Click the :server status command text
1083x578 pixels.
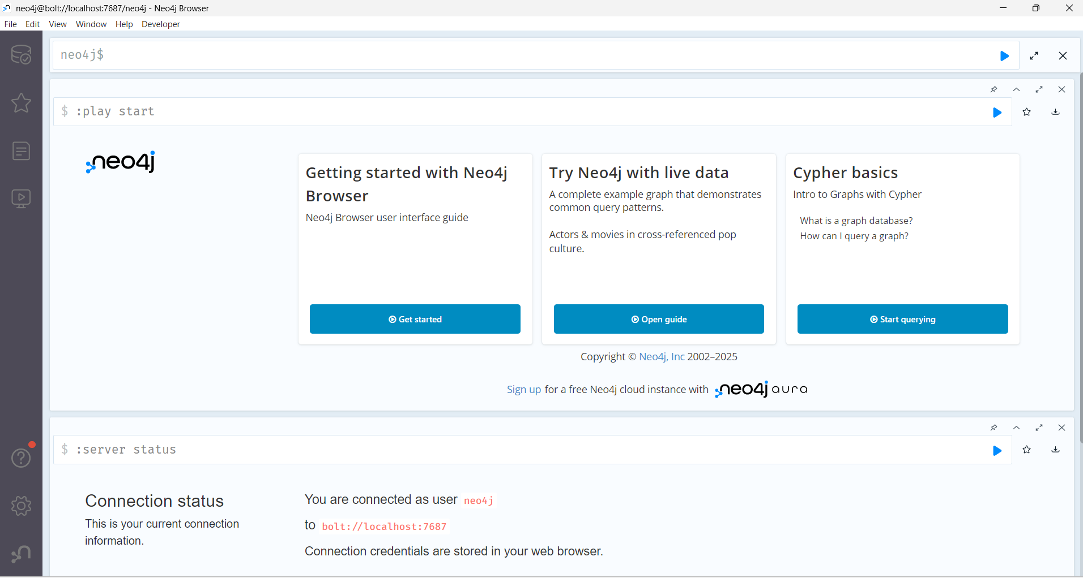pyautogui.click(x=126, y=450)
